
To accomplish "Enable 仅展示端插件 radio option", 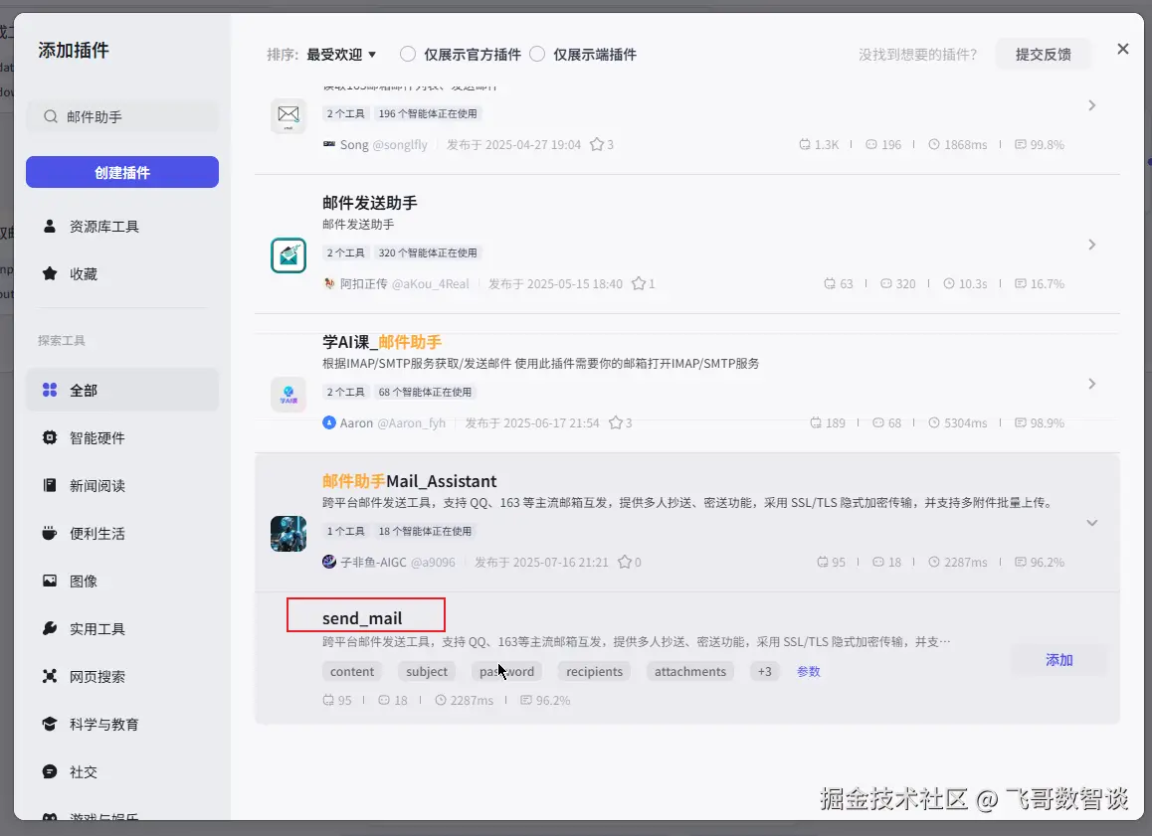I will tap(537, 55).
